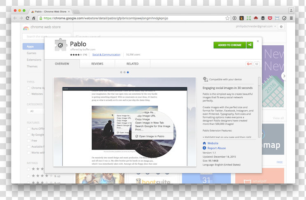Image resolution: width=306 pixels, height=200 pixels.
Task: Open Web Store settings gear
Action: tap(281, 26)
